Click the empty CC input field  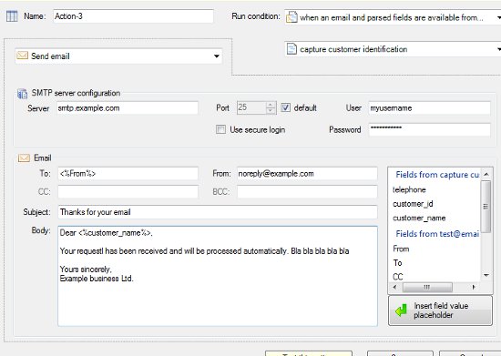click(x=128, y=191)
